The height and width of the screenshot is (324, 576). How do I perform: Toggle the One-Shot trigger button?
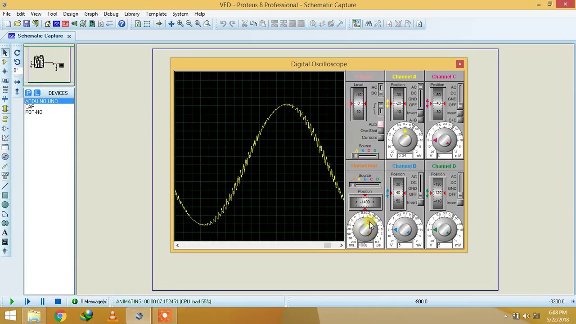tap(381, 131)
